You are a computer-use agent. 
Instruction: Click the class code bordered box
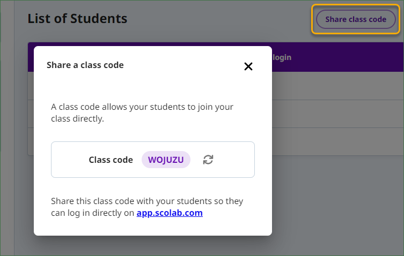(x=153, y=160)
